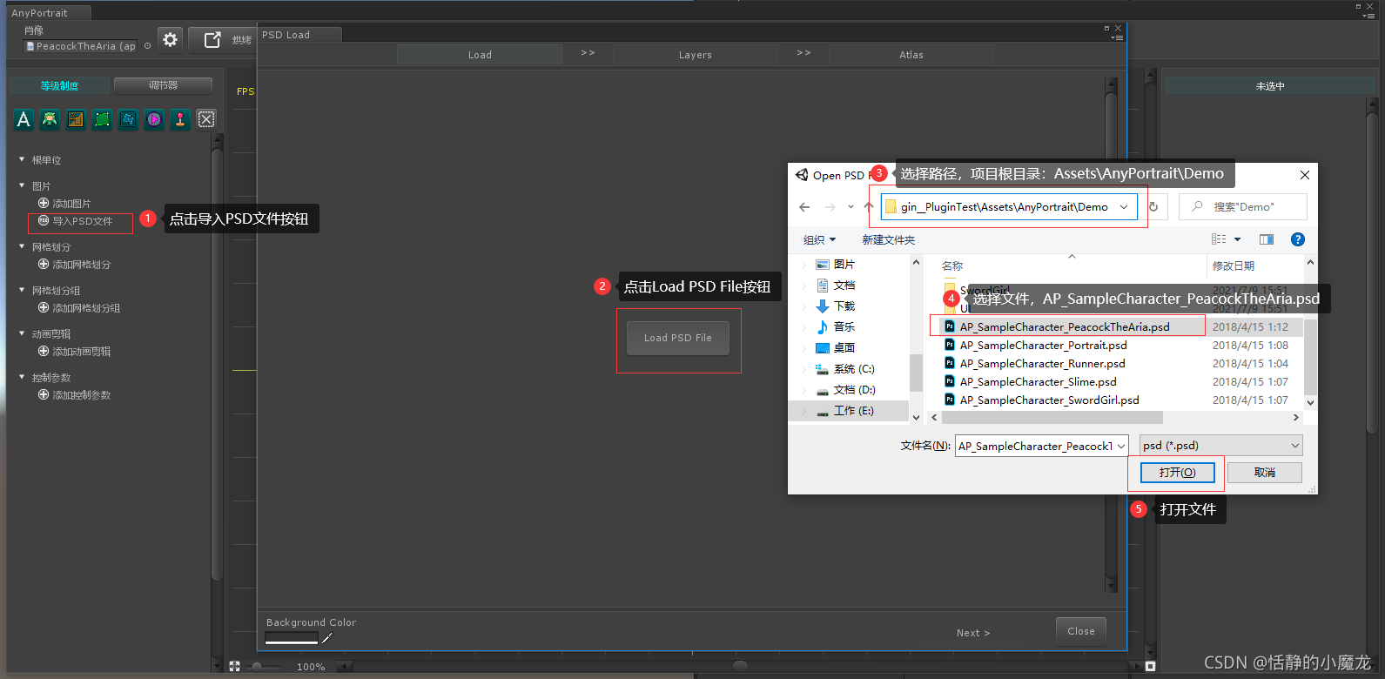Select the Atlas step tab
The image size is (1385, 679).
911,55
